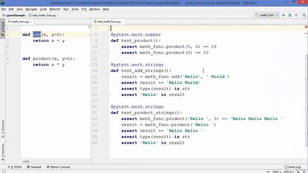The image size is (308, 173).
Task: Open the Structure tool window sidebar tab
Action: [2, 129]
